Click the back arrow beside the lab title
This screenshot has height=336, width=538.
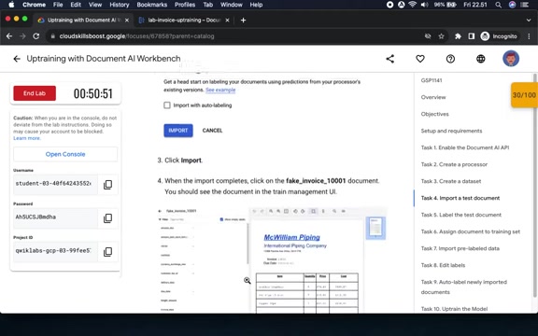coord(17,59)
